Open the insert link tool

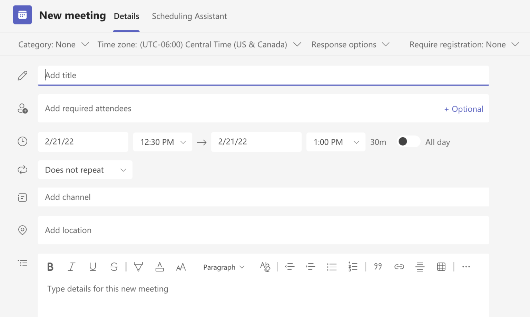tap(399, 267)
